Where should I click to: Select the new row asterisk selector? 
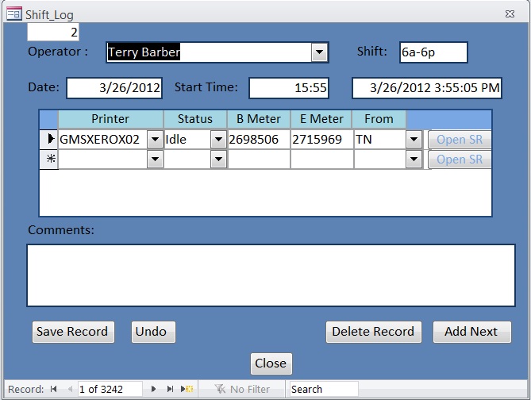tap(49, 160)
